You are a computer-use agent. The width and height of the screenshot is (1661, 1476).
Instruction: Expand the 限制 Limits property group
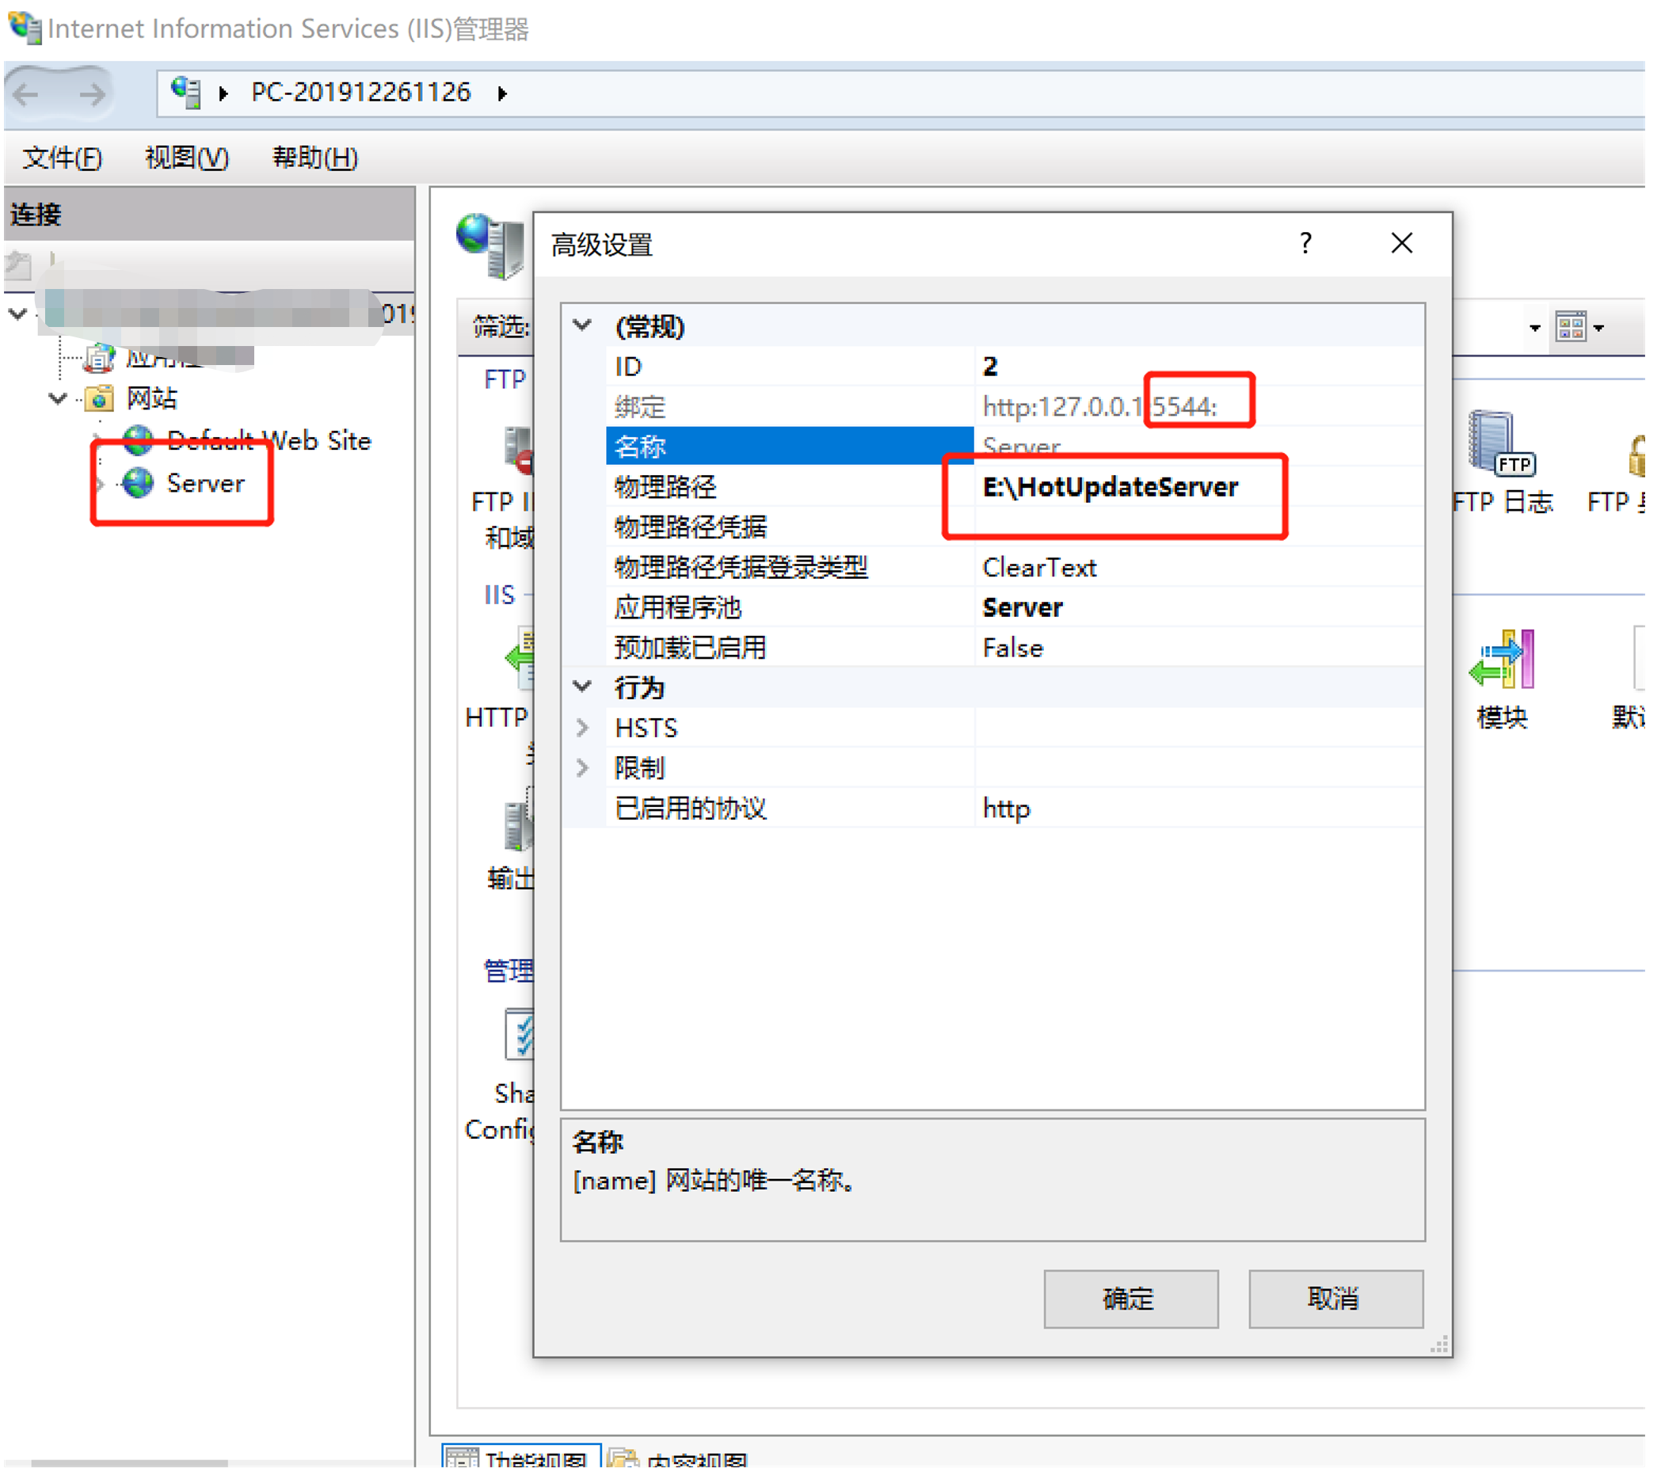[x=583, y=768]
